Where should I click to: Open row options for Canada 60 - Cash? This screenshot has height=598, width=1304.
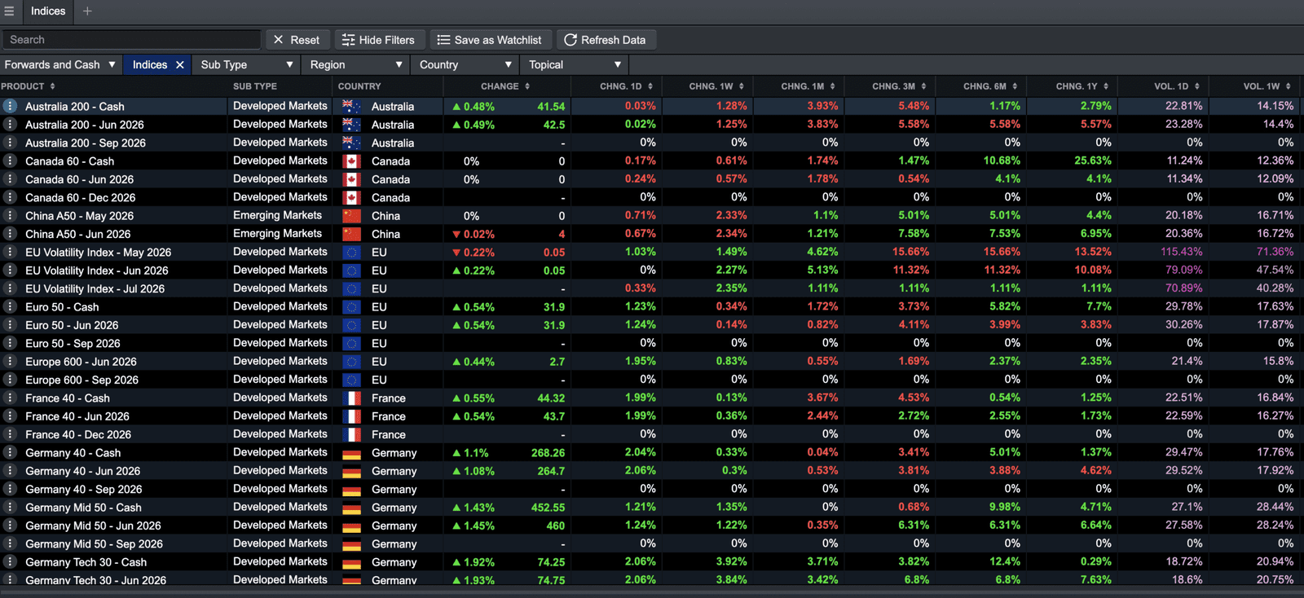[10, 160]
